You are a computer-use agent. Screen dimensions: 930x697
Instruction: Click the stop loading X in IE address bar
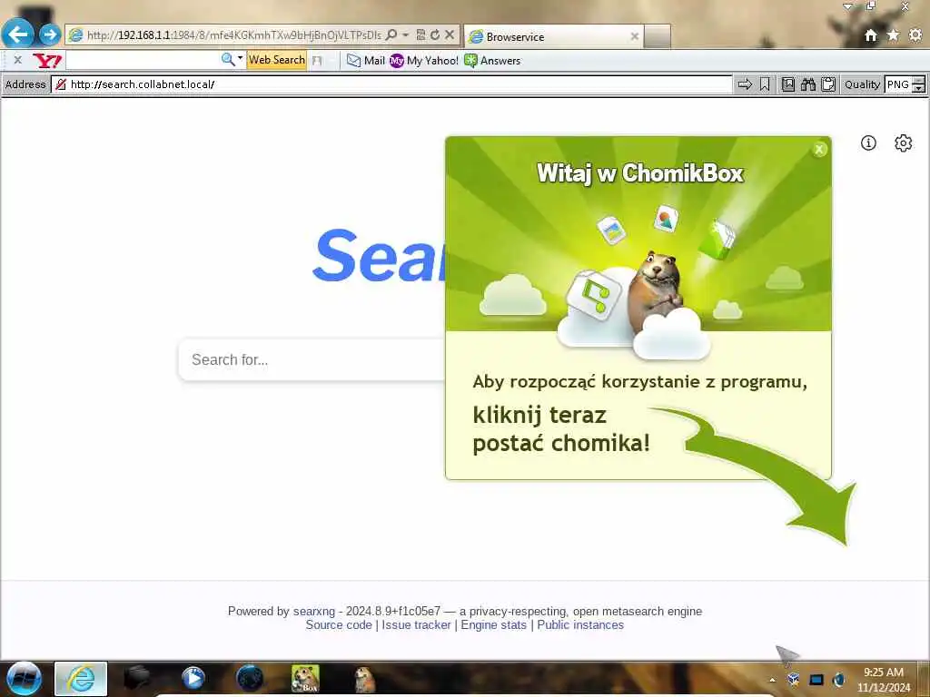point(450,35)
